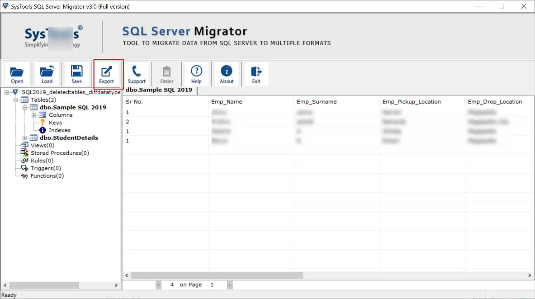The image size is (535, 299).
Task: Select the Keys tree label
Action: [55, 123]
